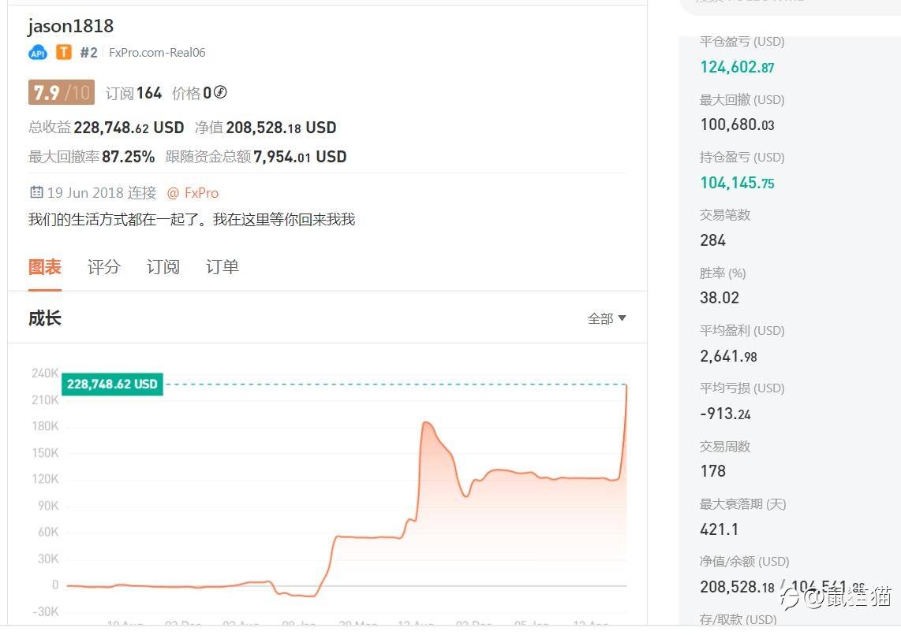Click the 持仓盈亏 value 104,145.75
Image resolution: width=901 pixels, height=635 pixels.
737,183
